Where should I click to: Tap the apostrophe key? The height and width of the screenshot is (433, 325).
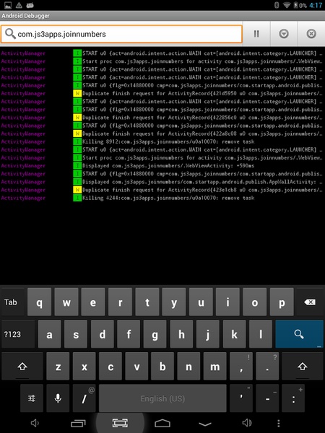click(x=241, y=398)
